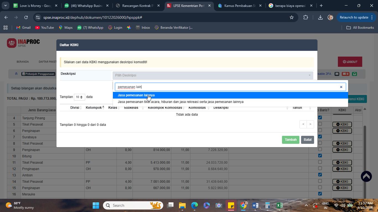Screen dimensions: 378x212
Task: Click the KBKI button for row 12 Prnginapan
Action: click(342, 169)
